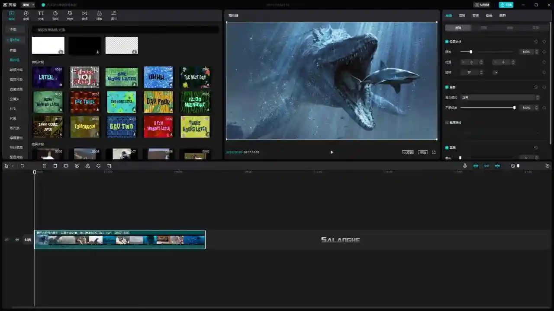Screen dimensions: 554x311
Task: Click the microphone record icon above timeline
Action: click(x=465, y=166)
